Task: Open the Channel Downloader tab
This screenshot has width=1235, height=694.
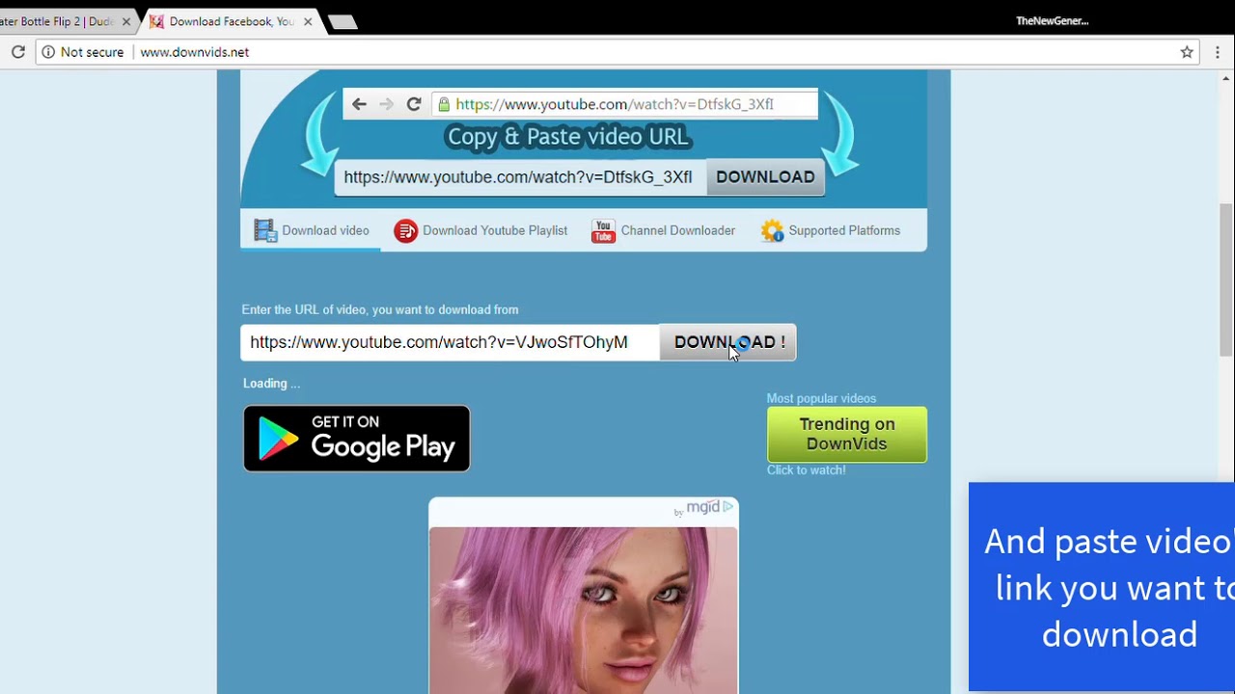Action: pyautogui.click(x=664, y=230)
